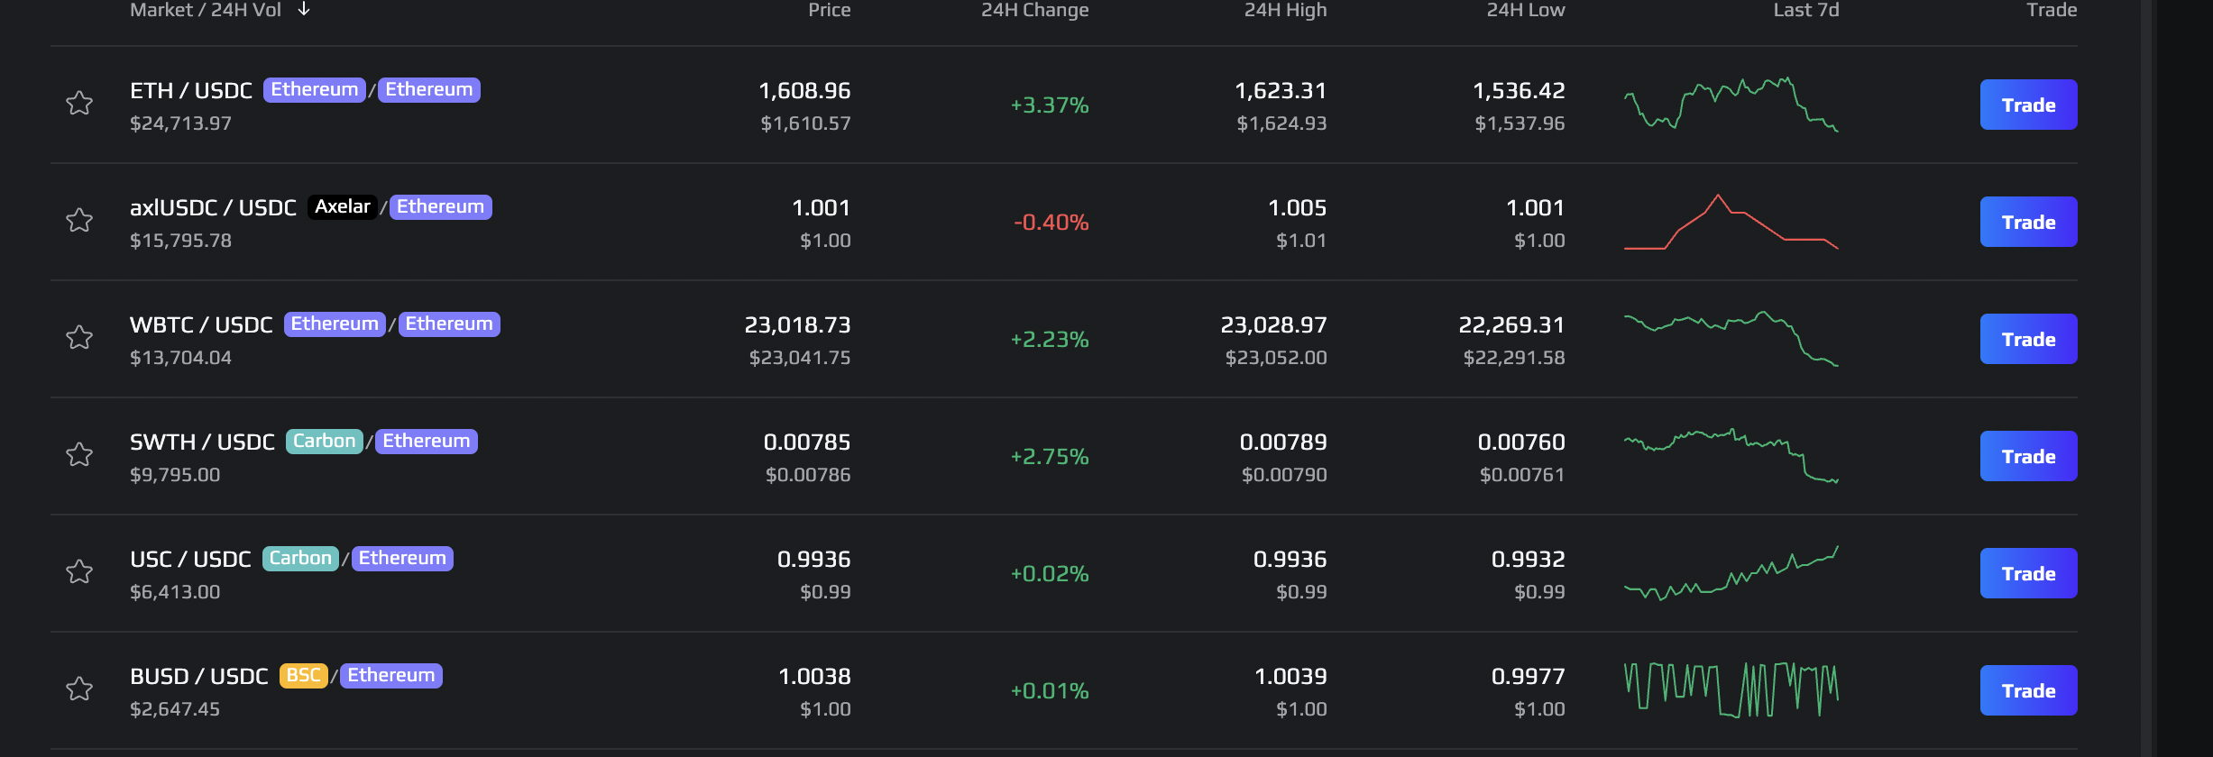
Task: Click the 1,608.96 price value
Action: (x=804, y=91)
